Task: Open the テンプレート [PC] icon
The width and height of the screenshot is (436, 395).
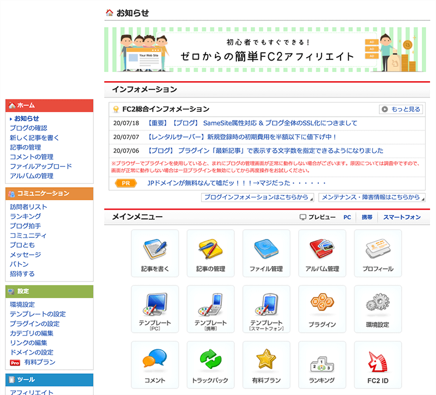Action: click(x=155, y=309)
